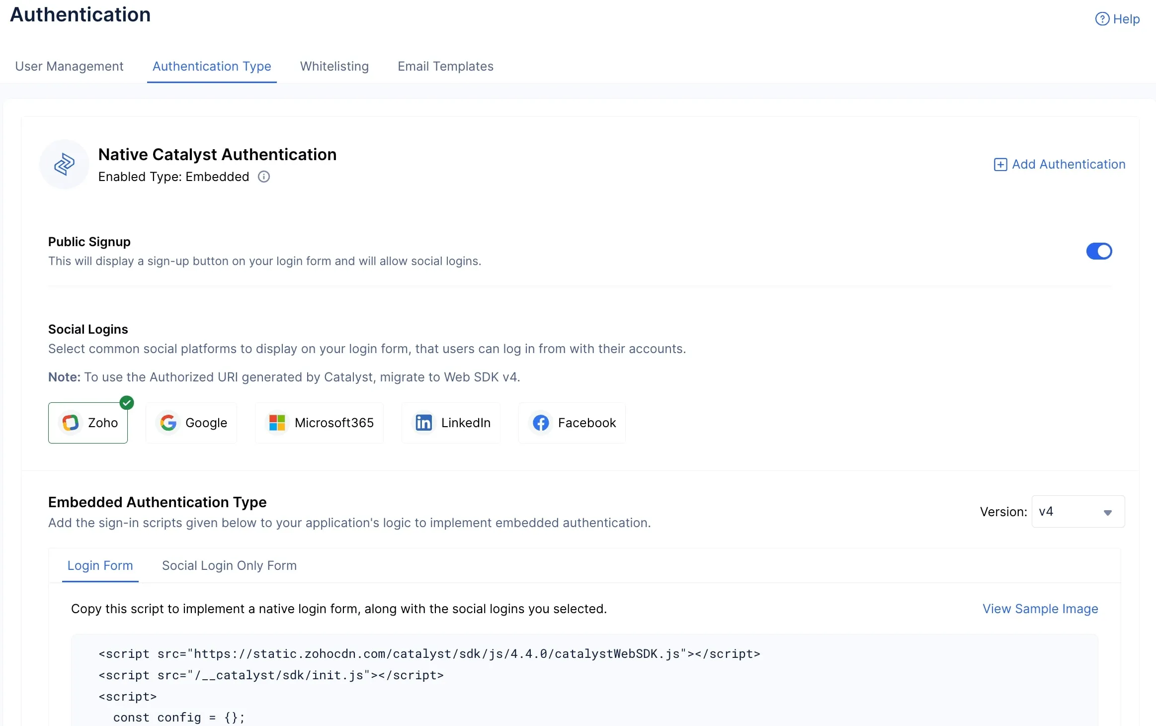Click the Native Catalyst Authentication logo icon
1156x726 pixels.
click(64, 165)
